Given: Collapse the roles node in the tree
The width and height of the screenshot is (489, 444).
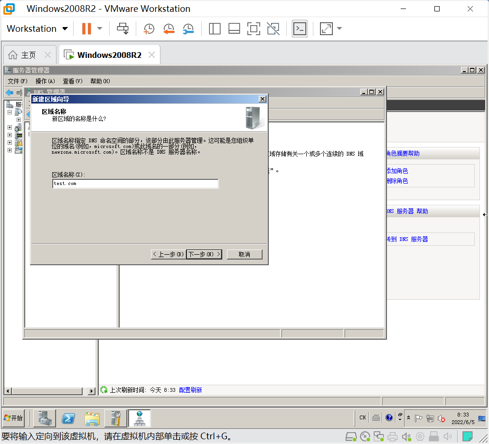Looking at the screenshot, I should 9,112.
